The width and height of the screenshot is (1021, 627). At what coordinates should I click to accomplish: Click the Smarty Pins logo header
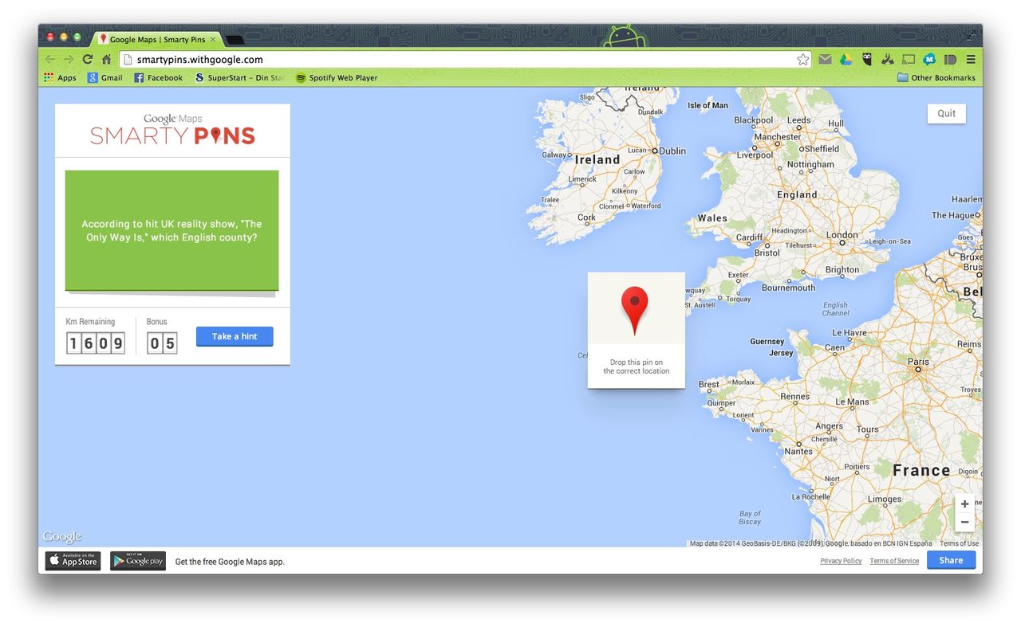coord(172,130)
